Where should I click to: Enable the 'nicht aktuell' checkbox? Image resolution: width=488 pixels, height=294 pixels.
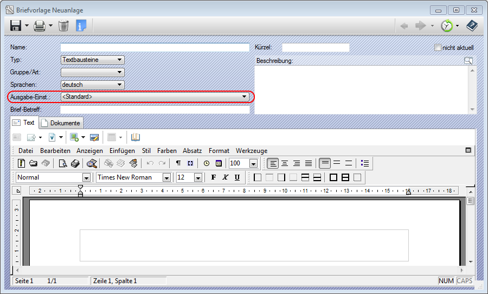pos(438,48)
